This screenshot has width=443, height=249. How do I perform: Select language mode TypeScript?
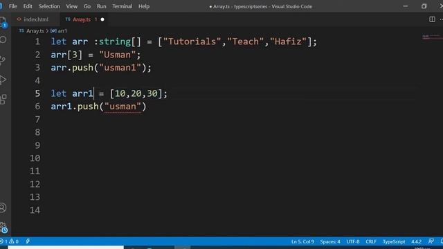click(394, 241)
